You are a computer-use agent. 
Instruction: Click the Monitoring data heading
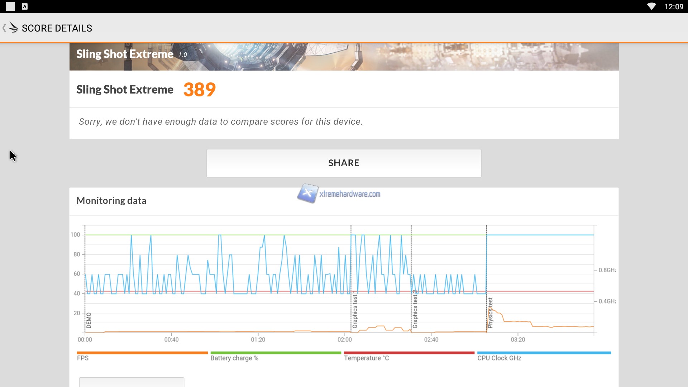coord(111,201)
